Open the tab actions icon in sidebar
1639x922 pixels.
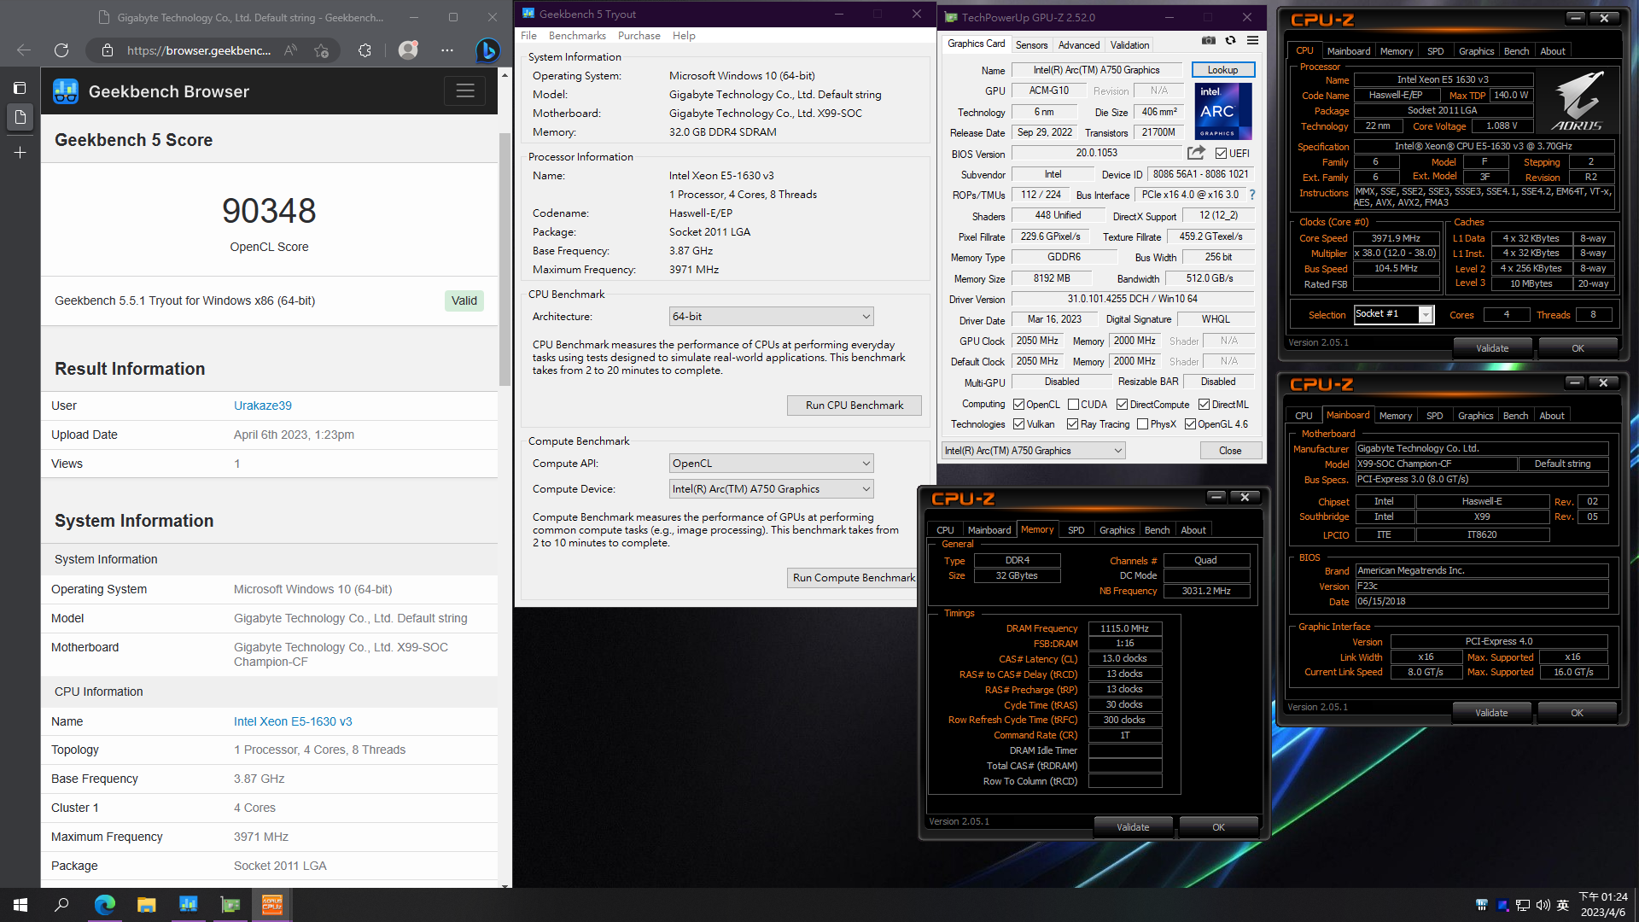(x=20, y=88)
